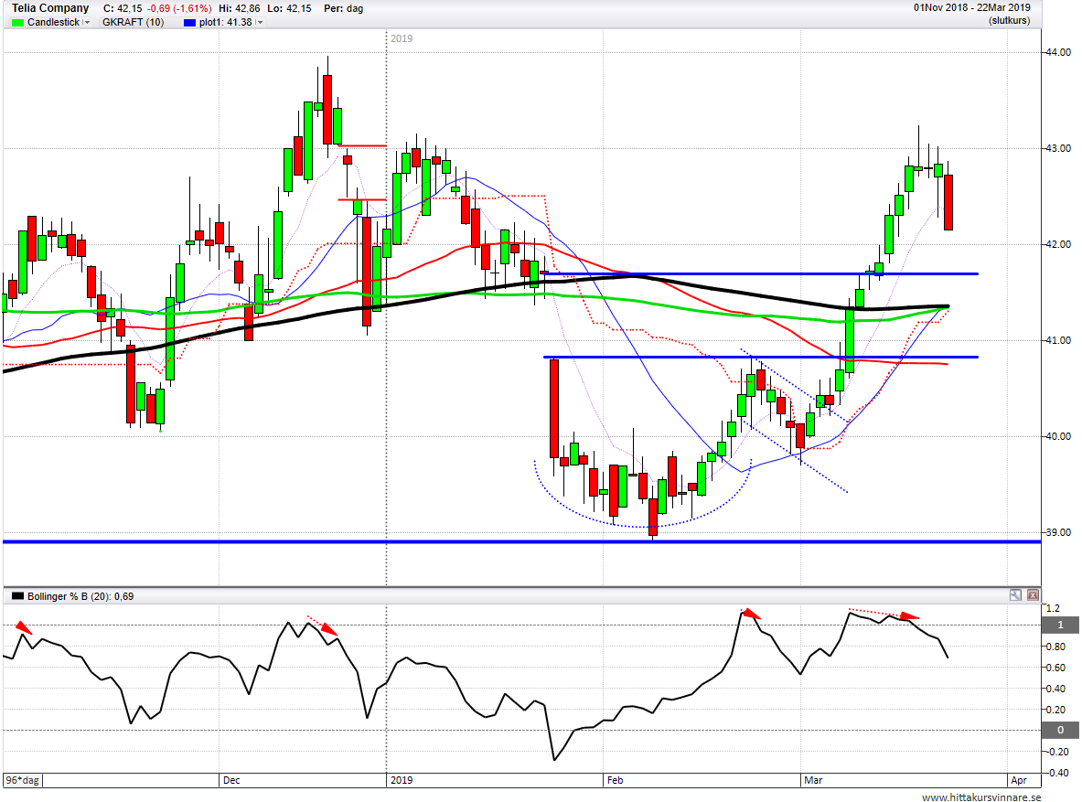
Task: Open the Bollinger %B panel settings icon
Action: pyautogui.click(x=1015, y=594)
